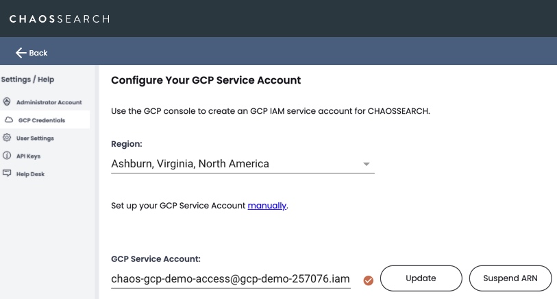The image size is (557, 299).
Task: Click the Update button
Action: pos(421,278)
